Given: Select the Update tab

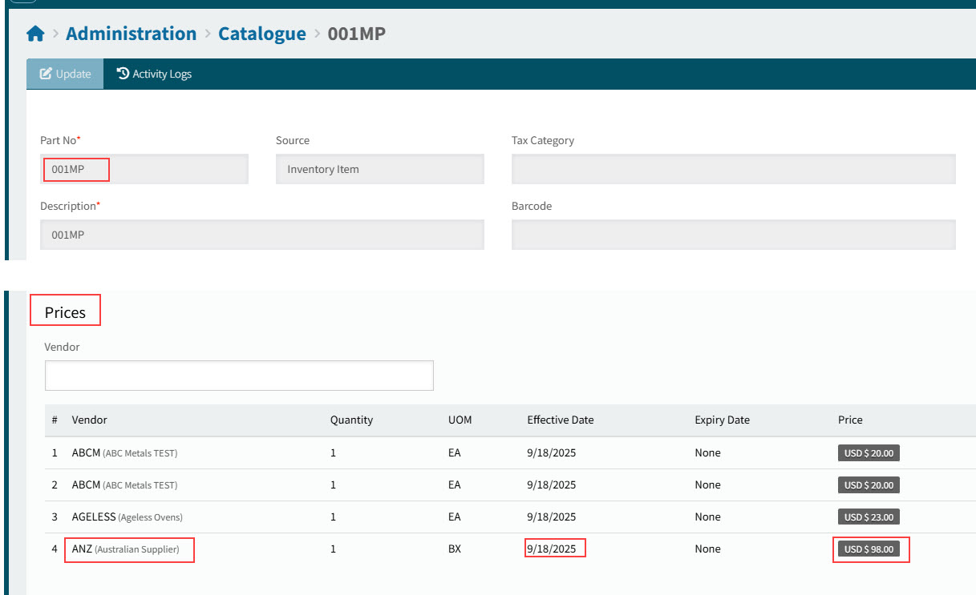Looking at the screenshot, I should pyautogui.click(x=64, y=73).
